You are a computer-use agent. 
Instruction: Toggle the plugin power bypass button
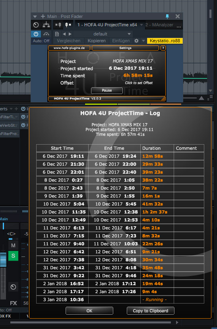coord(36,34)
